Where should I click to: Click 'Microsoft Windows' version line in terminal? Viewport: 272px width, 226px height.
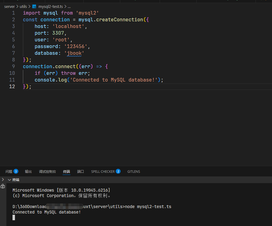point(61,190)
